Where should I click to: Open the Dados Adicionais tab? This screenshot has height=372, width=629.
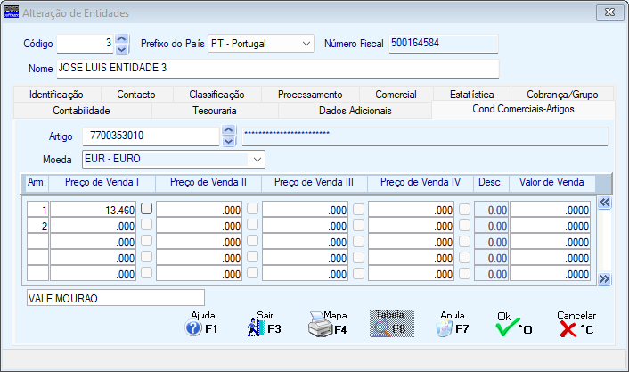355,111
